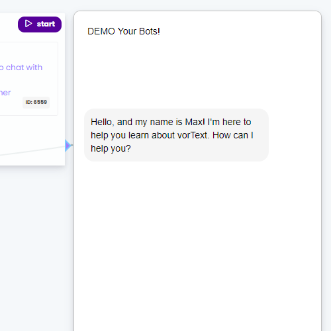This screenshot has height=331, width=331.
Task: Click the word "Bots!" in the demo title
Action: coord(150,31)
